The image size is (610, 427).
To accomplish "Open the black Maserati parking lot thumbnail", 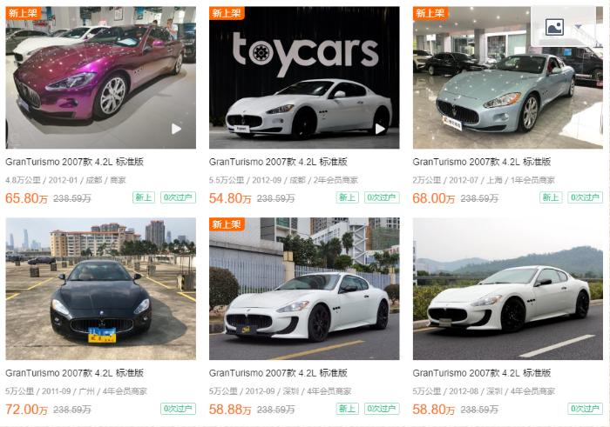I will (100, 289).
